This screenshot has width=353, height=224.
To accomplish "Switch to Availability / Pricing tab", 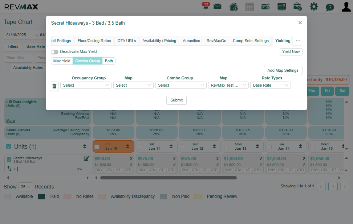I will tap(159, 41).
